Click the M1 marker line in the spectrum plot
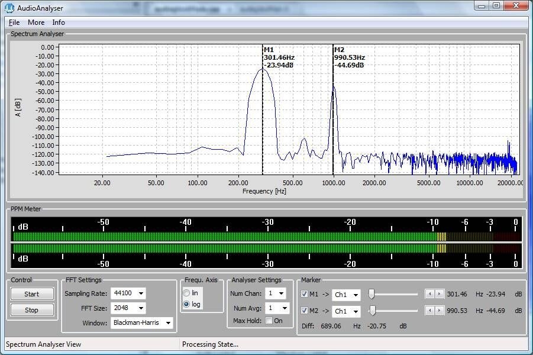This screenshot has height=355, width=533. [263, 118]
